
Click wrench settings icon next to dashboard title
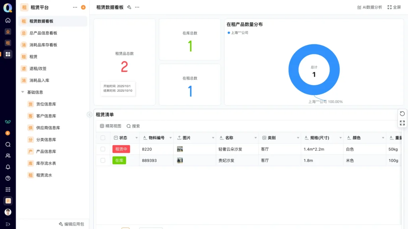[129, 7]
